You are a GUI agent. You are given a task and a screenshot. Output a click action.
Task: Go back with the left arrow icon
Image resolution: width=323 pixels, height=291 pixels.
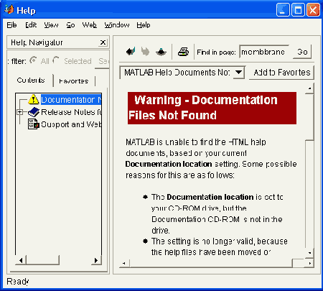tap(131, 51)
